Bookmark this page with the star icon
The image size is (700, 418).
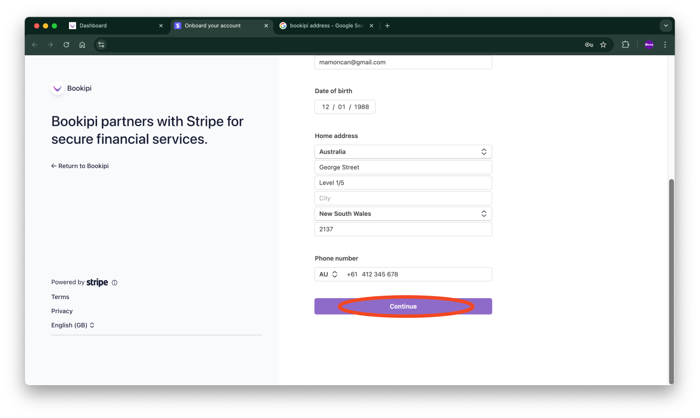(603, 44)
